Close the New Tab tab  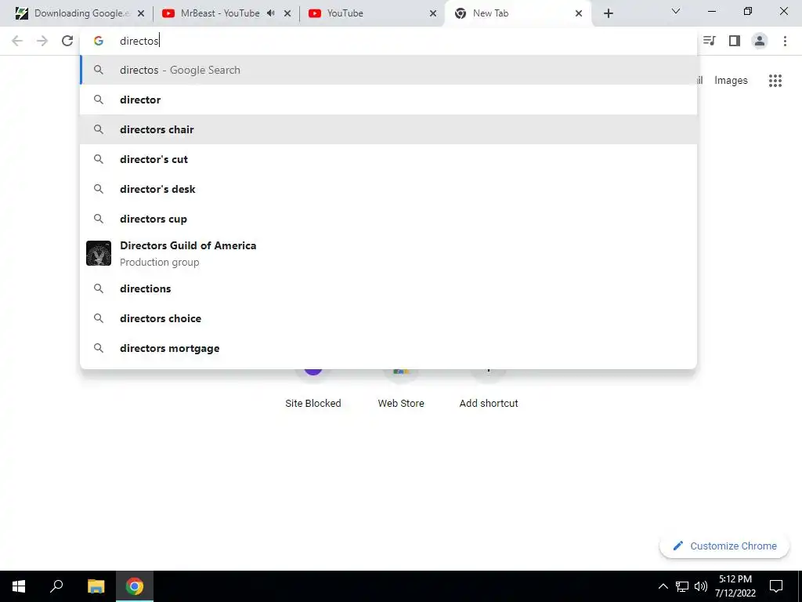tap(579, 13)
